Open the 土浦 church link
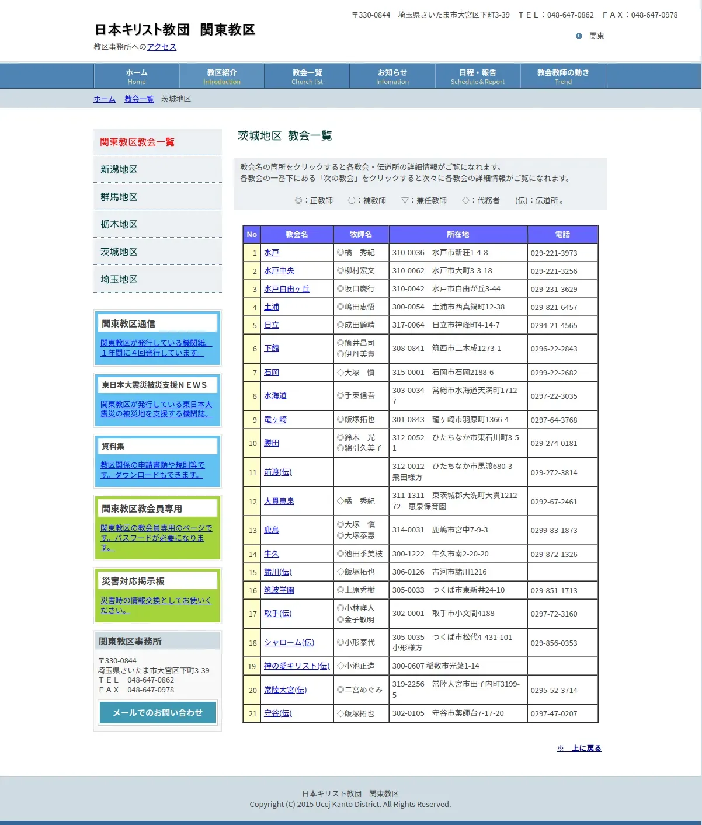The width and height of the screenshot is (702, 825). click(x=272, y=307)
